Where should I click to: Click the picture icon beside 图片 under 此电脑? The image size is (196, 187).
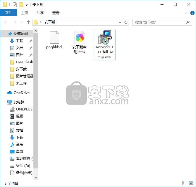click(x=12, y=123)
